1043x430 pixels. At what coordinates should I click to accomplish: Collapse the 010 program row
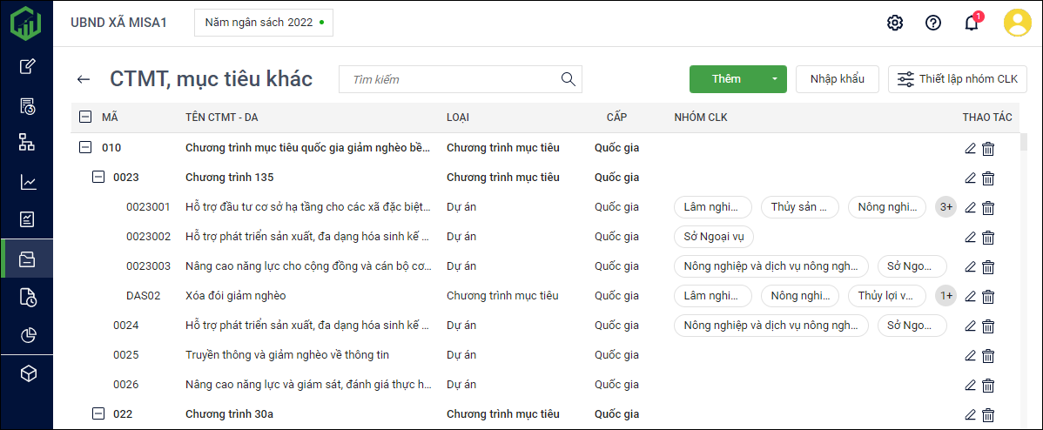pos(85,148)
